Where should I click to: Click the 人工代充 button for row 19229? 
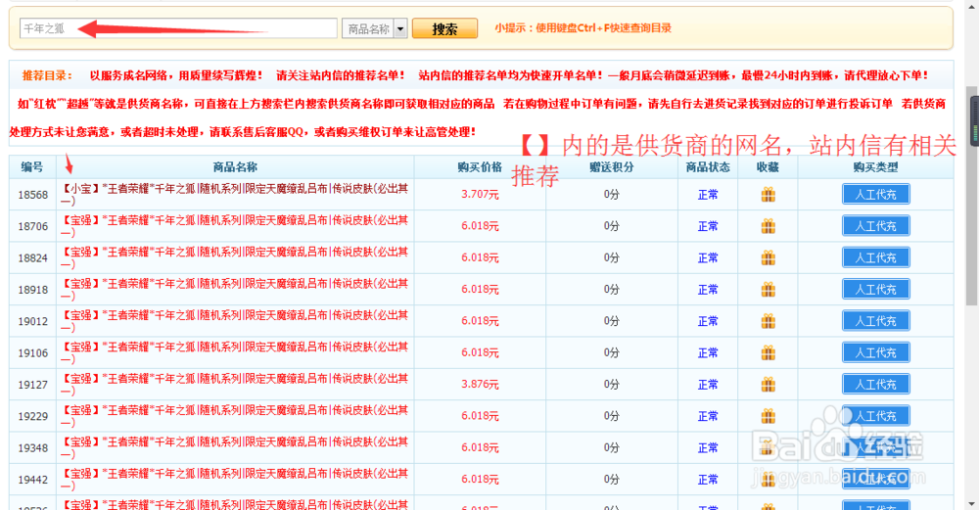tap(875, 416)
